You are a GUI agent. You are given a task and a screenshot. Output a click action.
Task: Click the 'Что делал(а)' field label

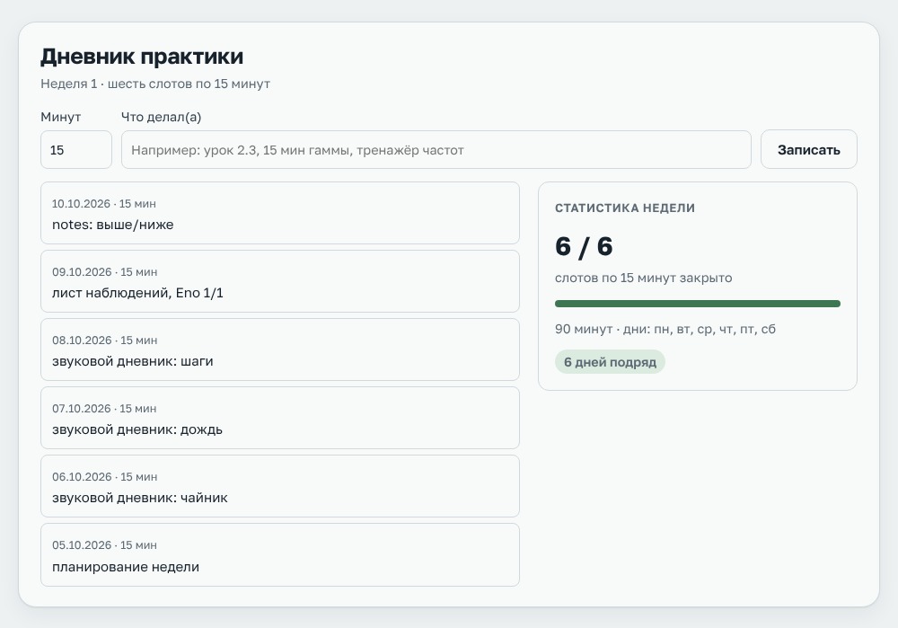point(161,117)
